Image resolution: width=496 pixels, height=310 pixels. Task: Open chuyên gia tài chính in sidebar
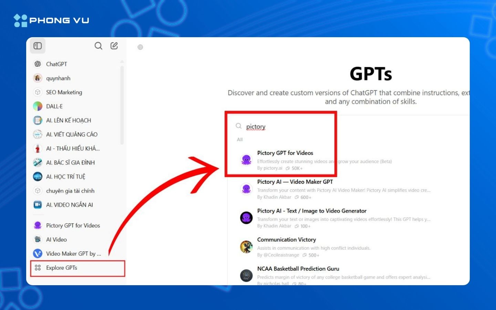[x=70, y=191]
